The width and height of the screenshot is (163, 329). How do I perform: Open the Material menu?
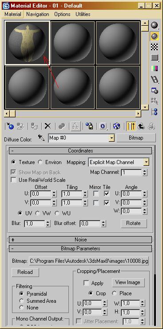pos(13,14)
